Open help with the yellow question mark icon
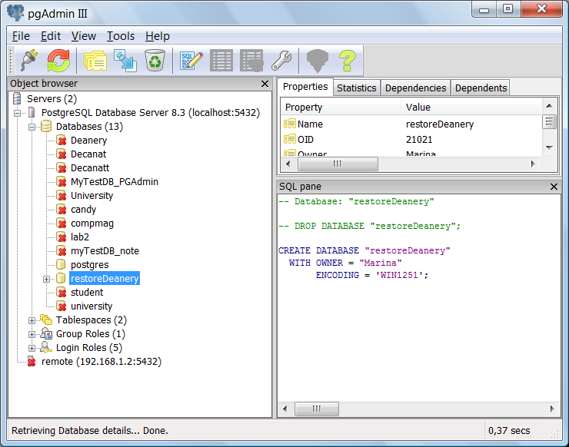Screen dimensions: 569x447 click(348, 61)
